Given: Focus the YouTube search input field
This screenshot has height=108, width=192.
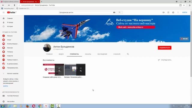Looking at the screenshot, I should click(86, 12).
